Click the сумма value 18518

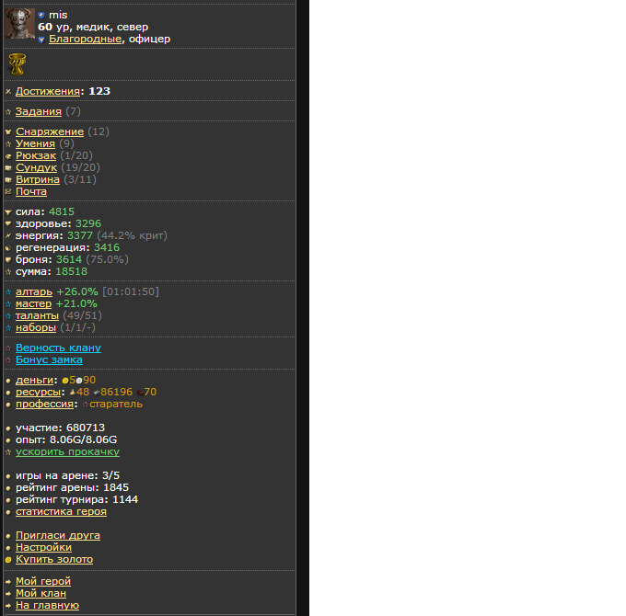(x=71, y=271)
